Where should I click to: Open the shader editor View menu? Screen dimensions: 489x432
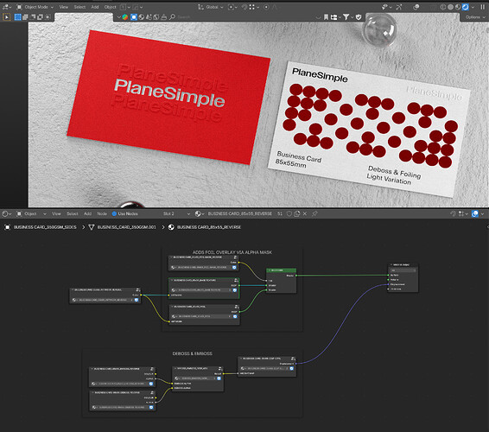[x=56, y=213]
